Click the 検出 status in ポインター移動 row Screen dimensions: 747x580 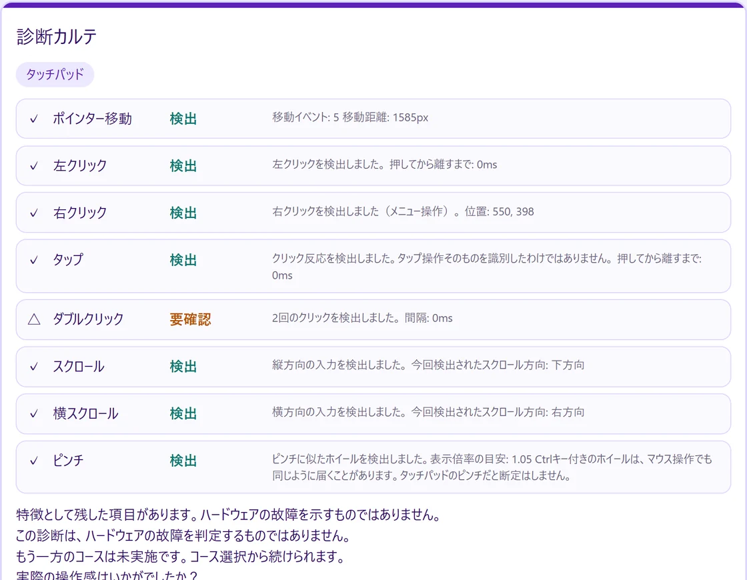click(x=183, y=119)
